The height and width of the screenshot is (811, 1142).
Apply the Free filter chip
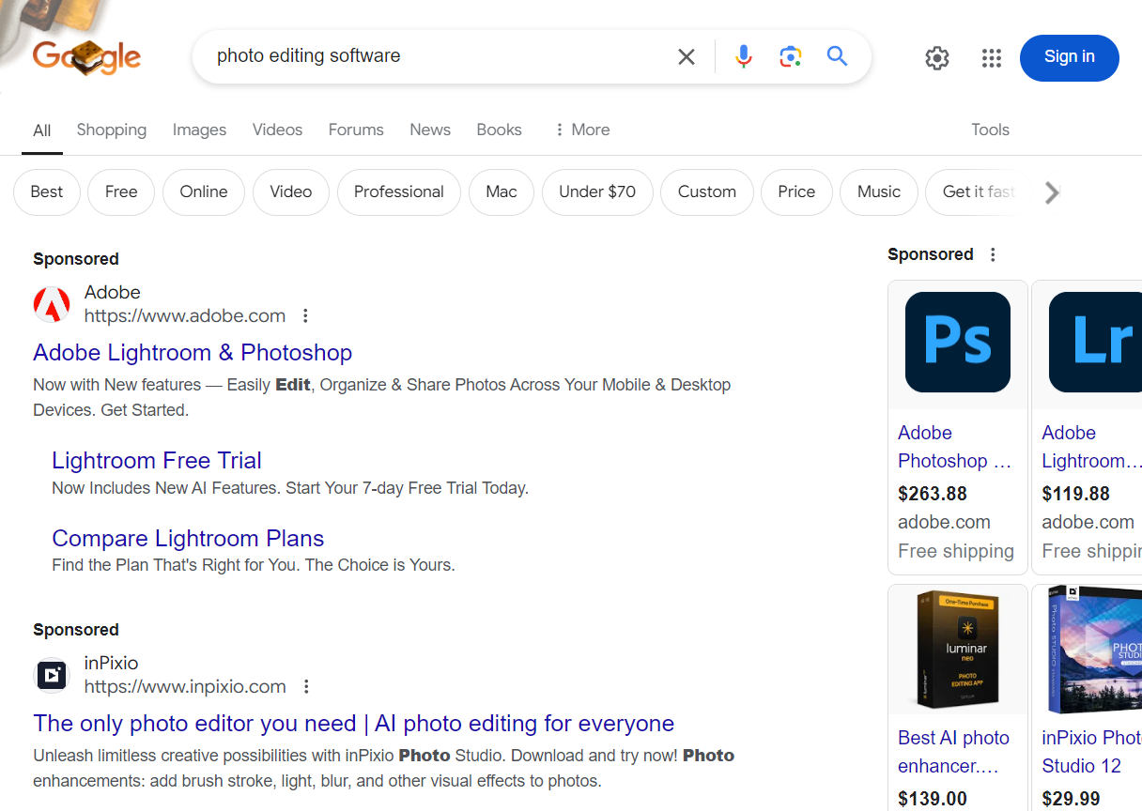tap(121, 192)
